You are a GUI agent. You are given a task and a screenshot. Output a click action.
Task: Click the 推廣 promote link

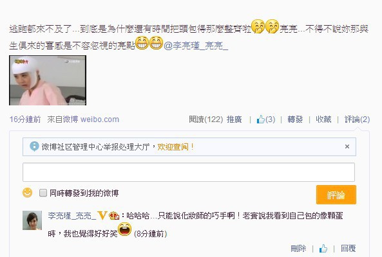click(234, 120)
